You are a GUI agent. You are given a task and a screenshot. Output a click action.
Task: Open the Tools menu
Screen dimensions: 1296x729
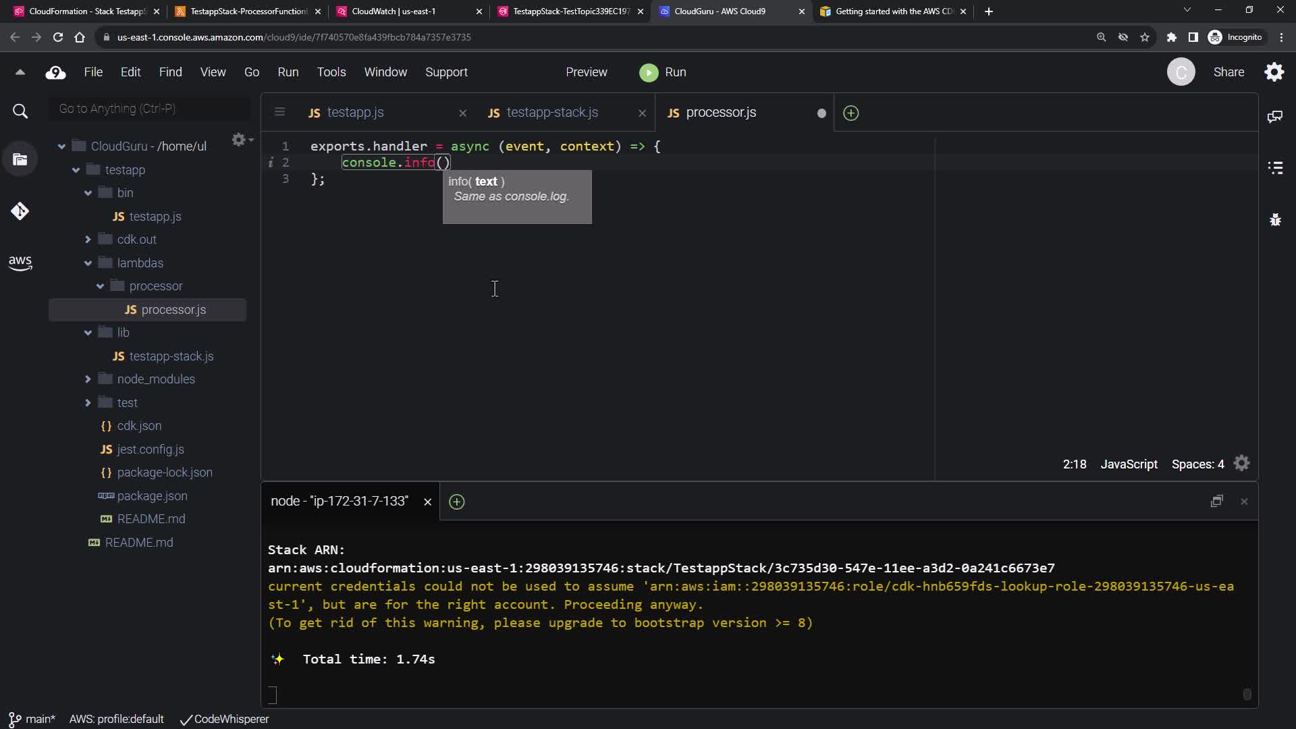coord(331,72)
